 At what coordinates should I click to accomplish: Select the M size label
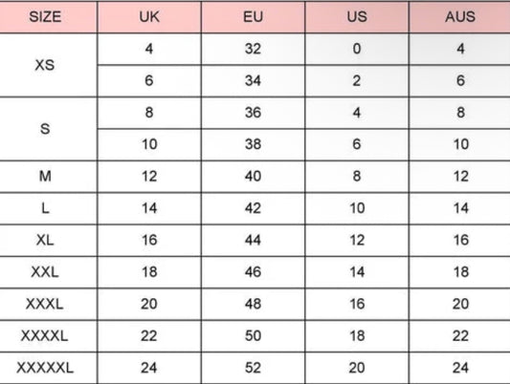[45, 177]
